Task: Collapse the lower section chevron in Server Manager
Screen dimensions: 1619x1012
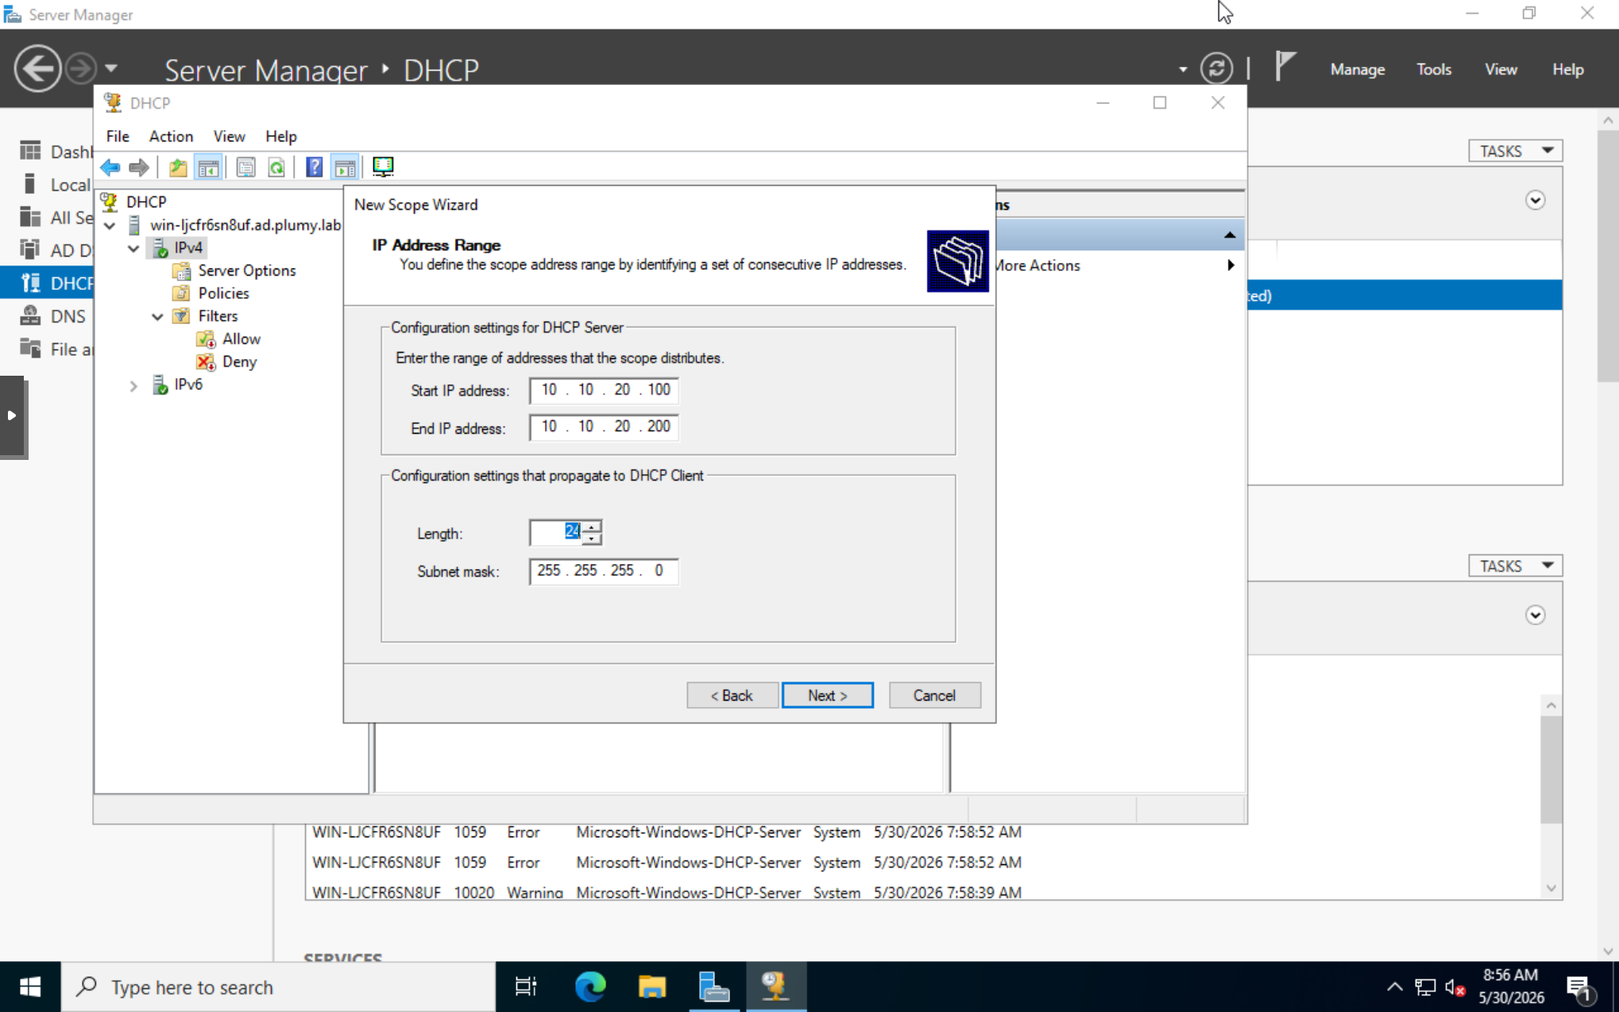Action: click(1535, 615)
